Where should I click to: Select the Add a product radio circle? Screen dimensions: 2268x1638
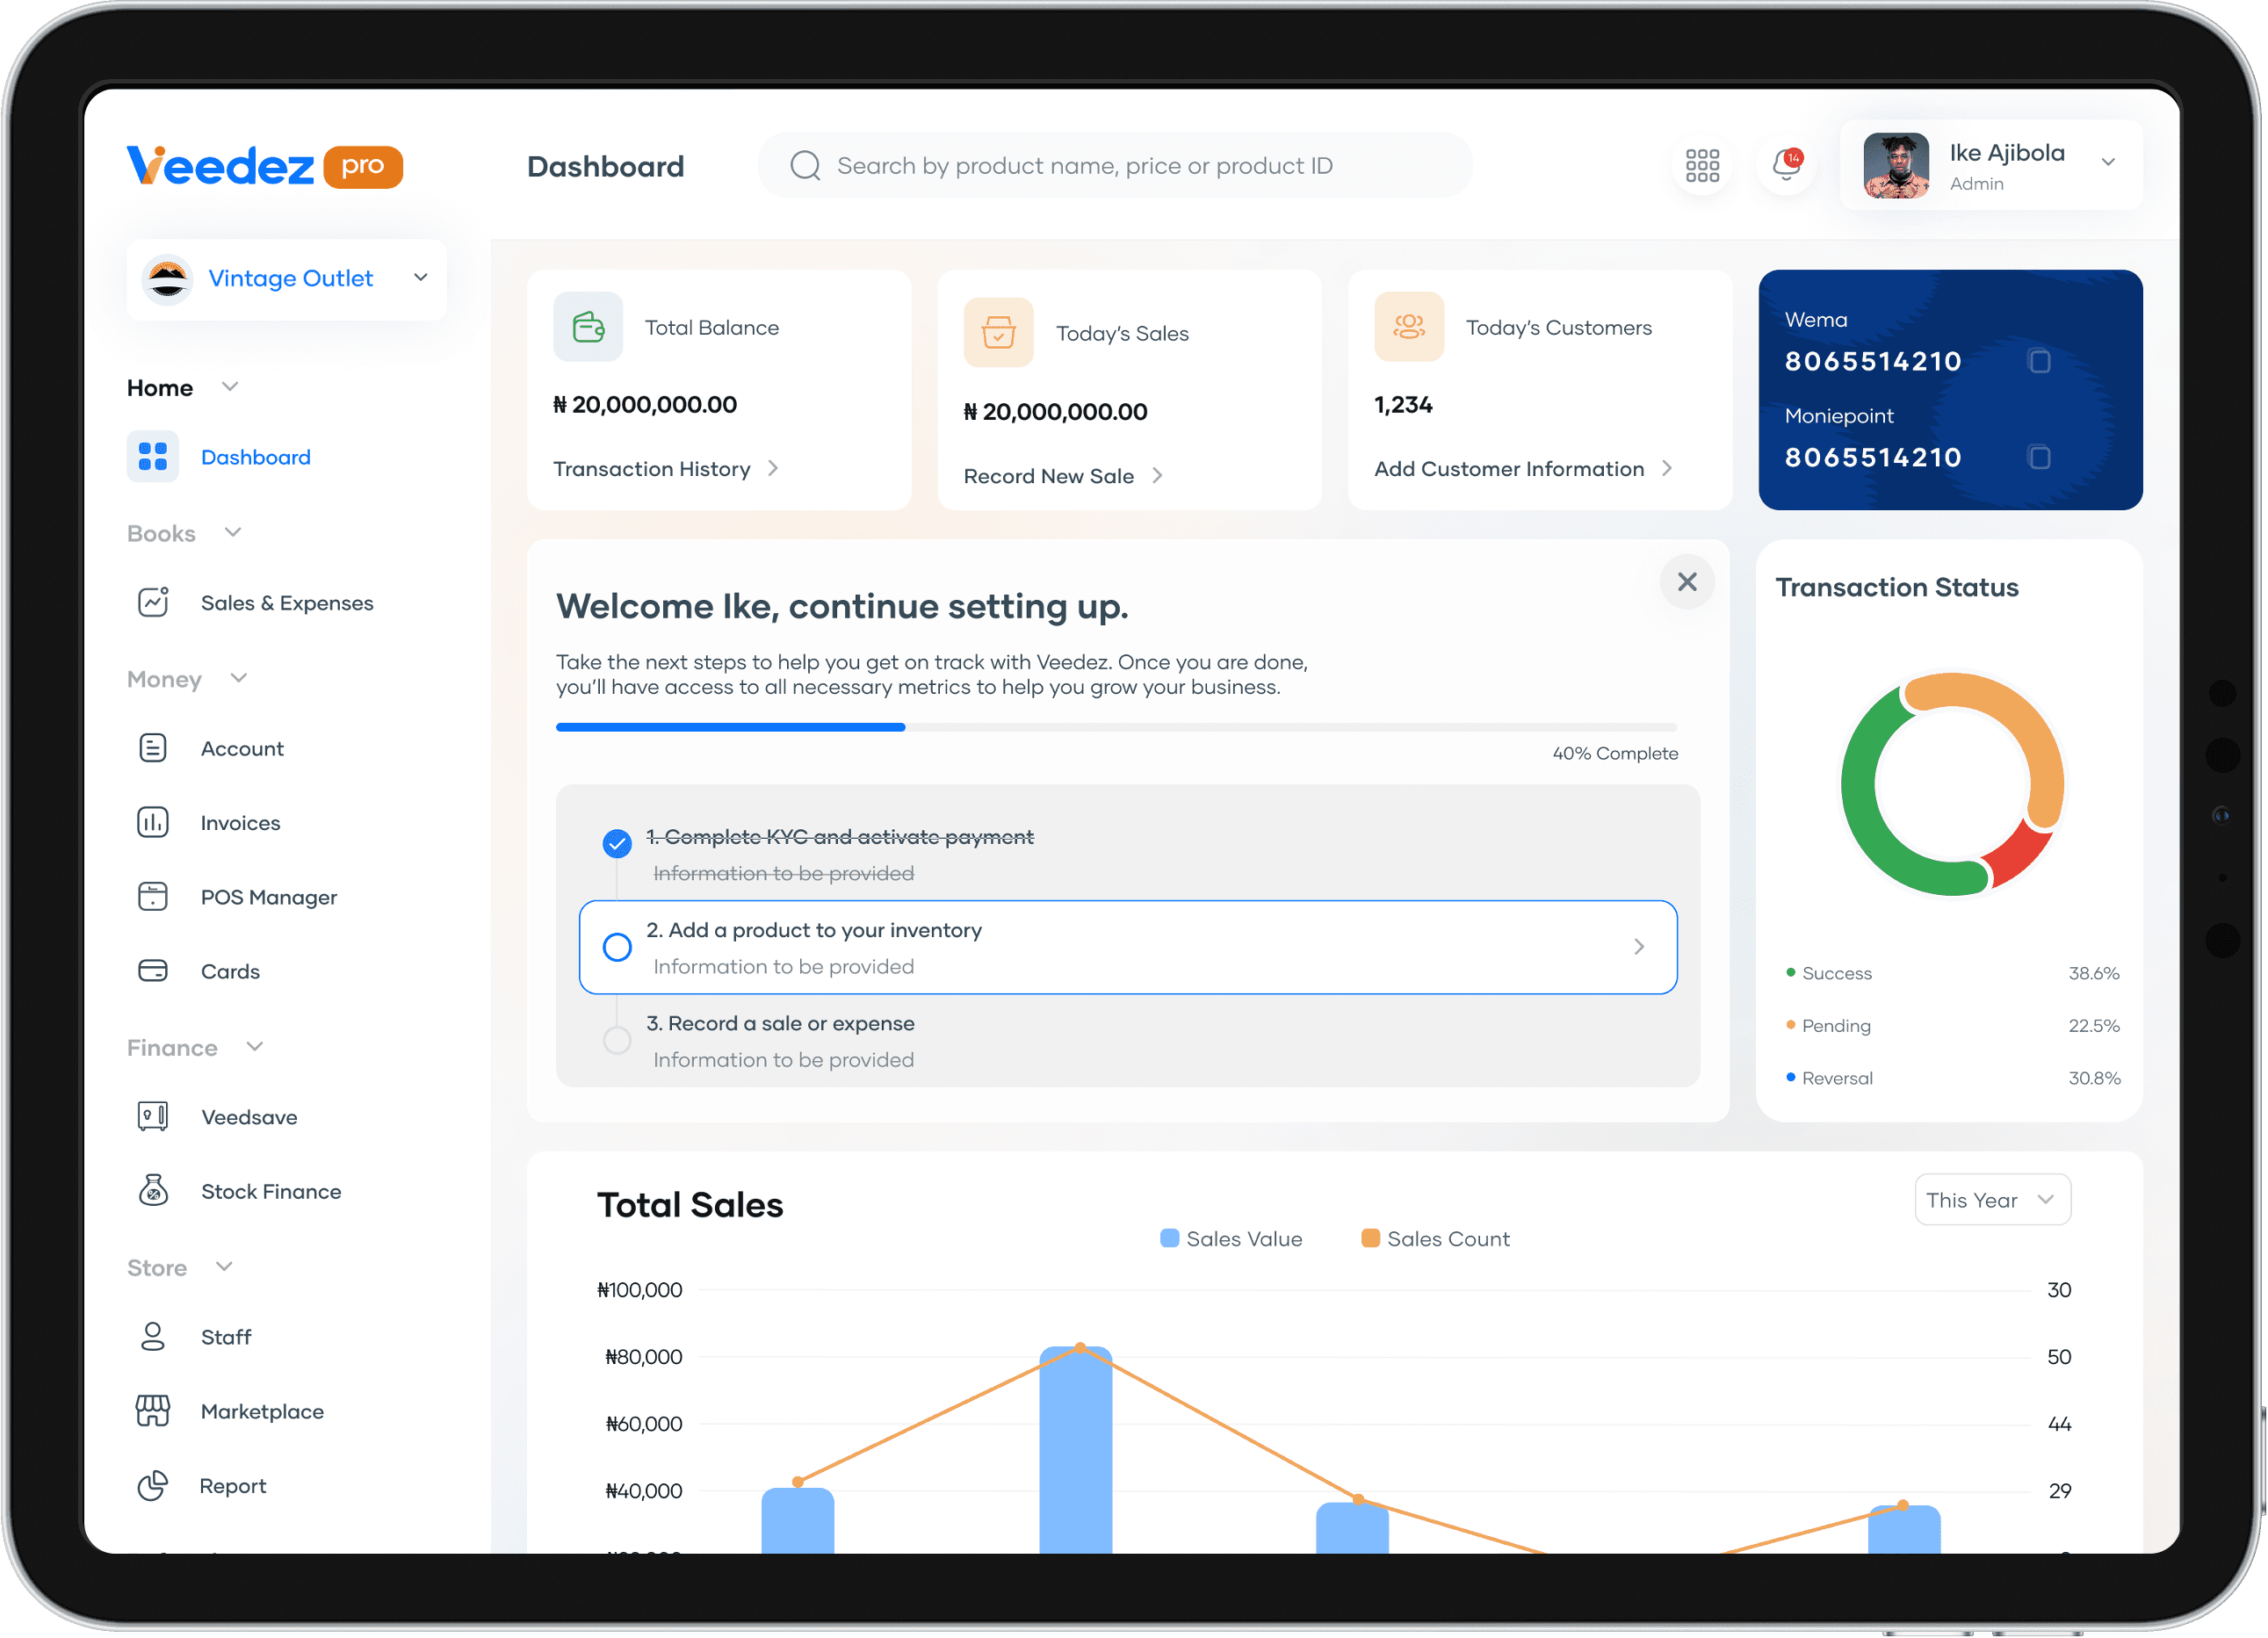[x=617, y=947]
